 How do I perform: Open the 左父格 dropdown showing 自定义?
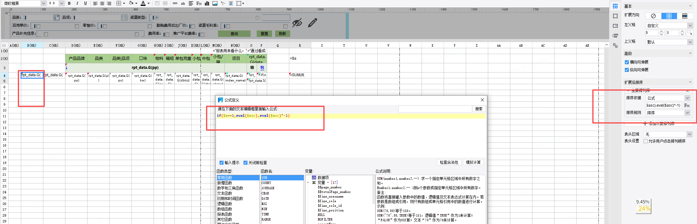[x=690, y=26]
